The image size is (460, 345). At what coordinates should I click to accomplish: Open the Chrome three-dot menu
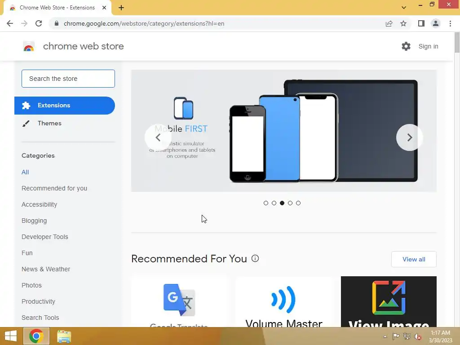tap(450, 23)
